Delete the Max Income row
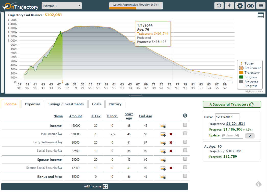267x192 pixels. pos(171,134)
